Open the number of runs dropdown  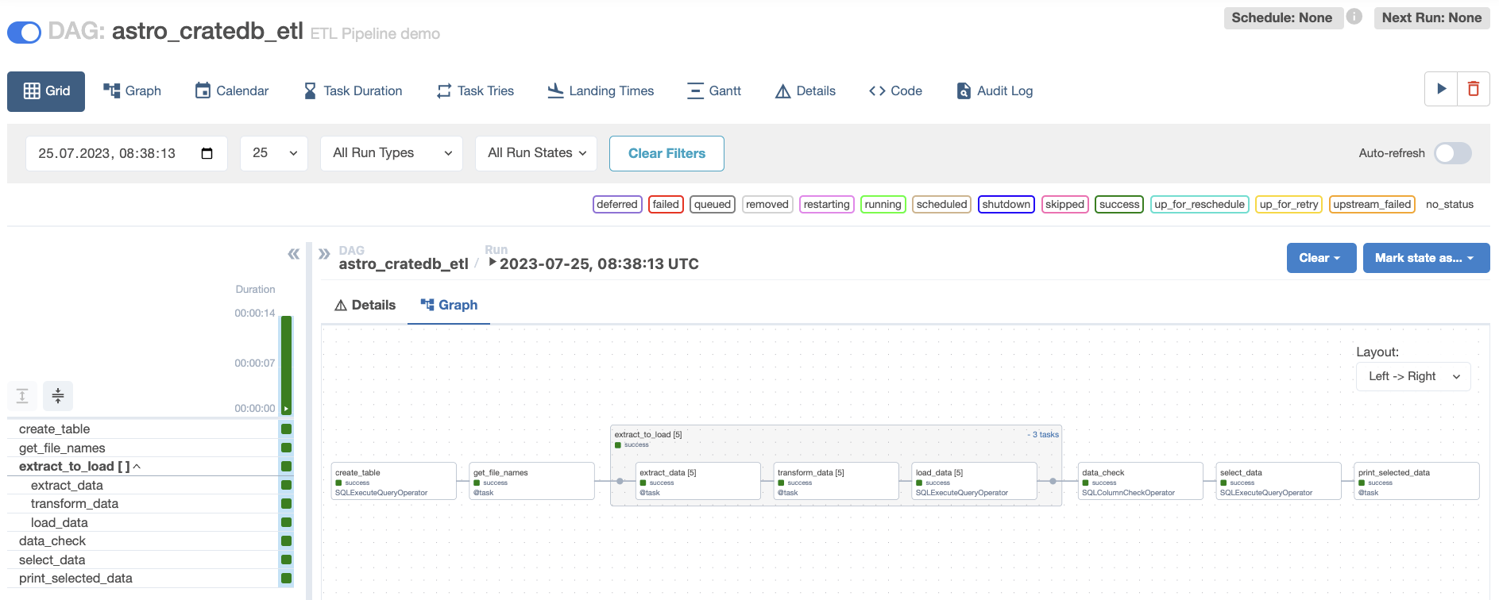pos(273,153)
